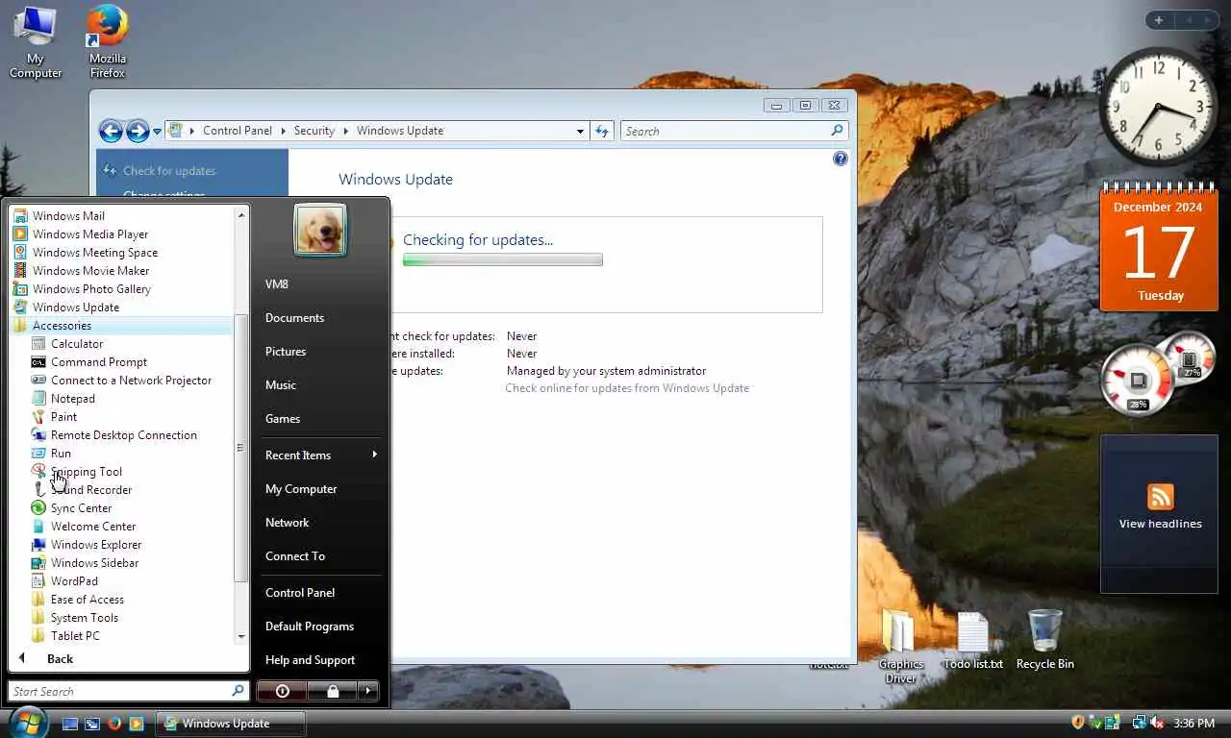Click the All Programs list scrollbar down arrow

(x=241, y=637)
